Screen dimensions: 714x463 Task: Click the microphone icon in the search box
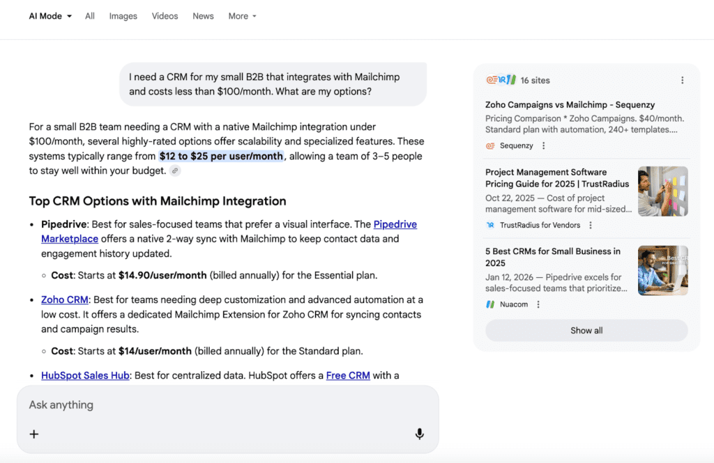[x=419, y=433]
